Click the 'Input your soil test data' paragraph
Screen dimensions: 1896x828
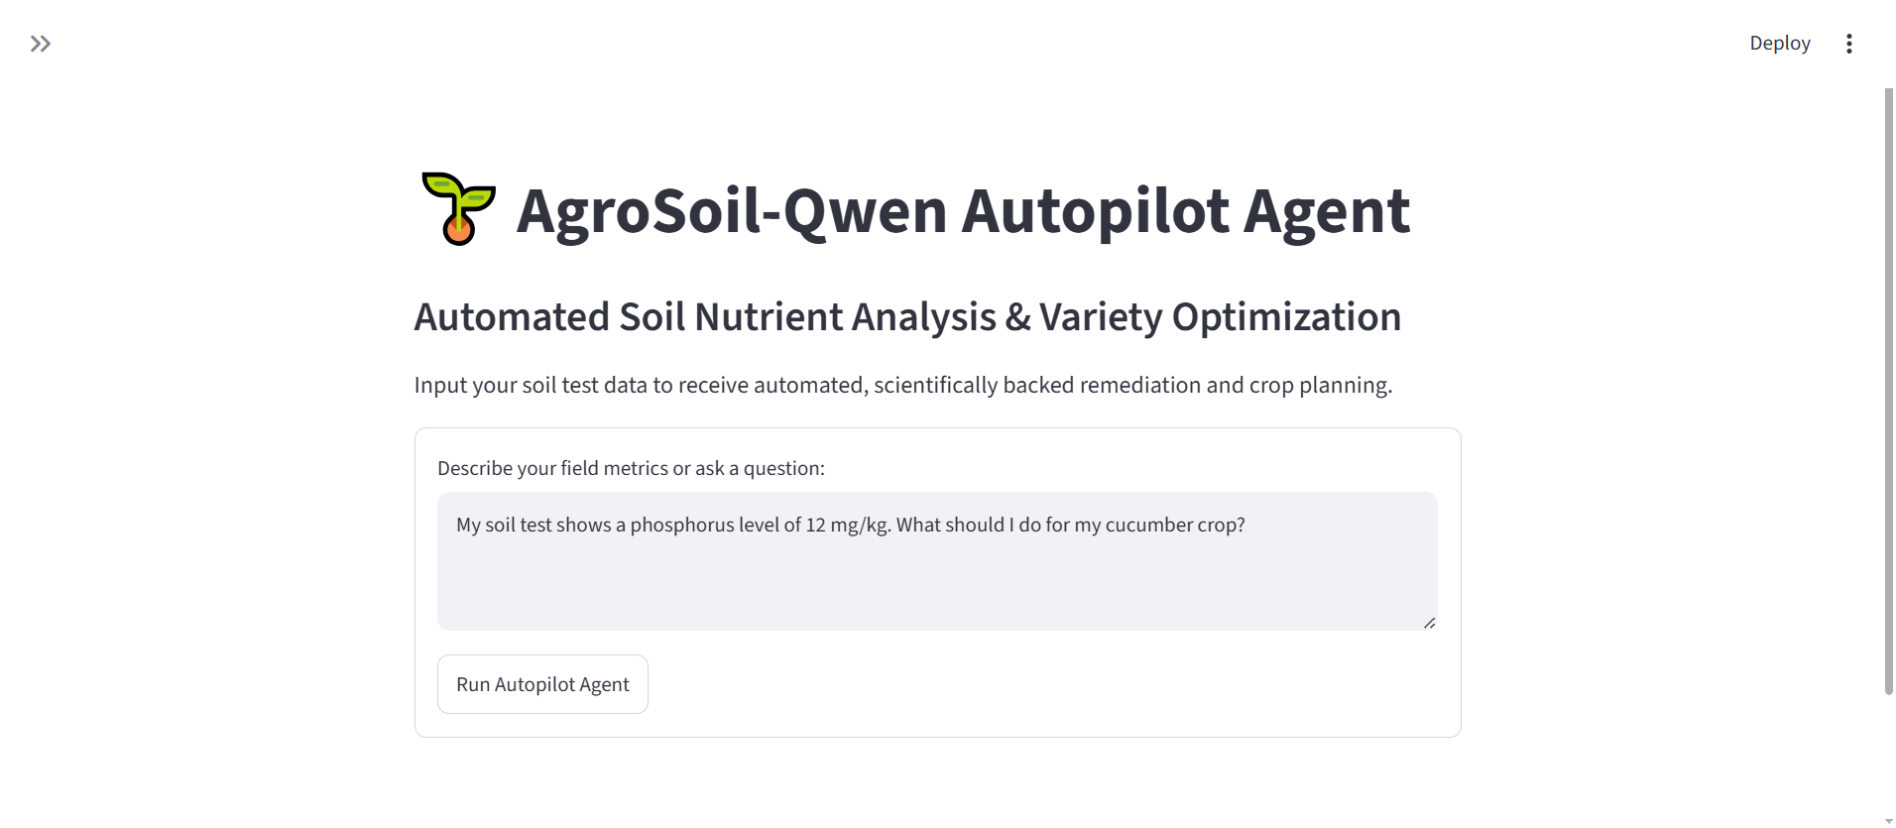point(903,385)
